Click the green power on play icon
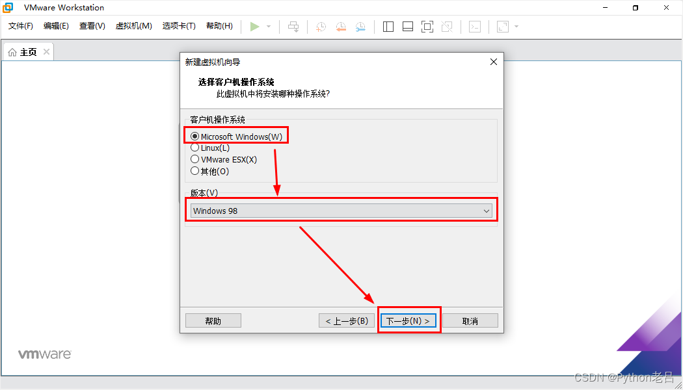 point(255,27)
